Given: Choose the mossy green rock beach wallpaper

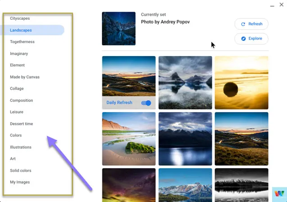Looking at the screenshot, I should [129, 139].
